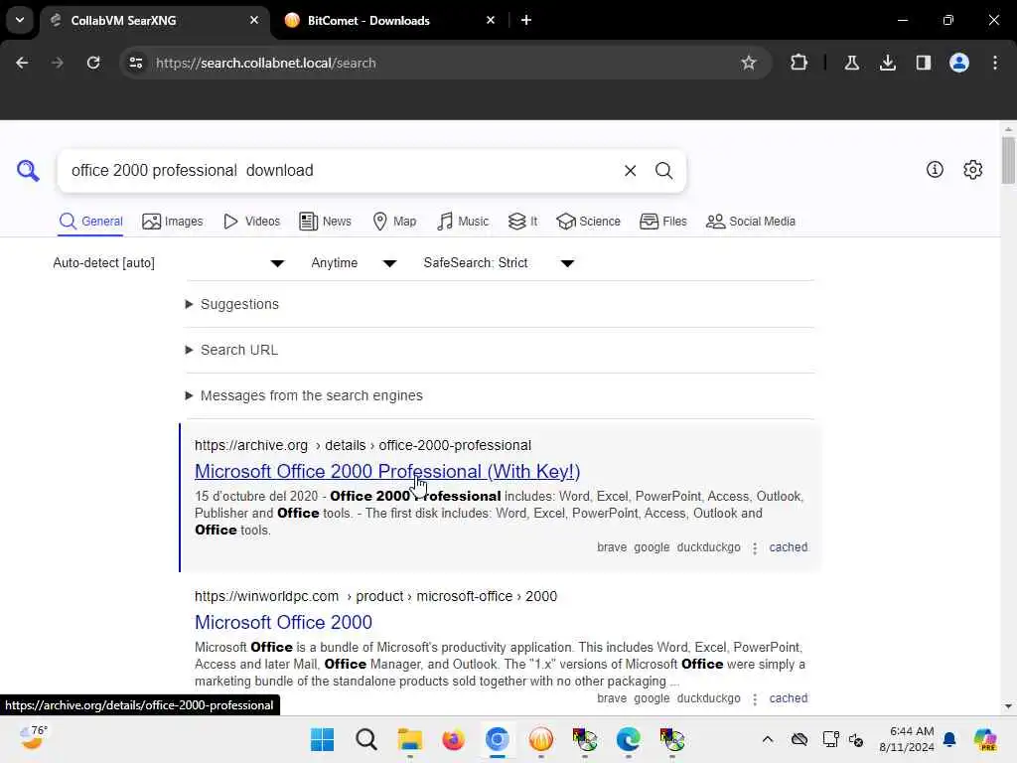The height and width of the screenshot is (763, 1017).
Task: Switch to BitComet - Downloads browser tab
Action: coord(389,20)
